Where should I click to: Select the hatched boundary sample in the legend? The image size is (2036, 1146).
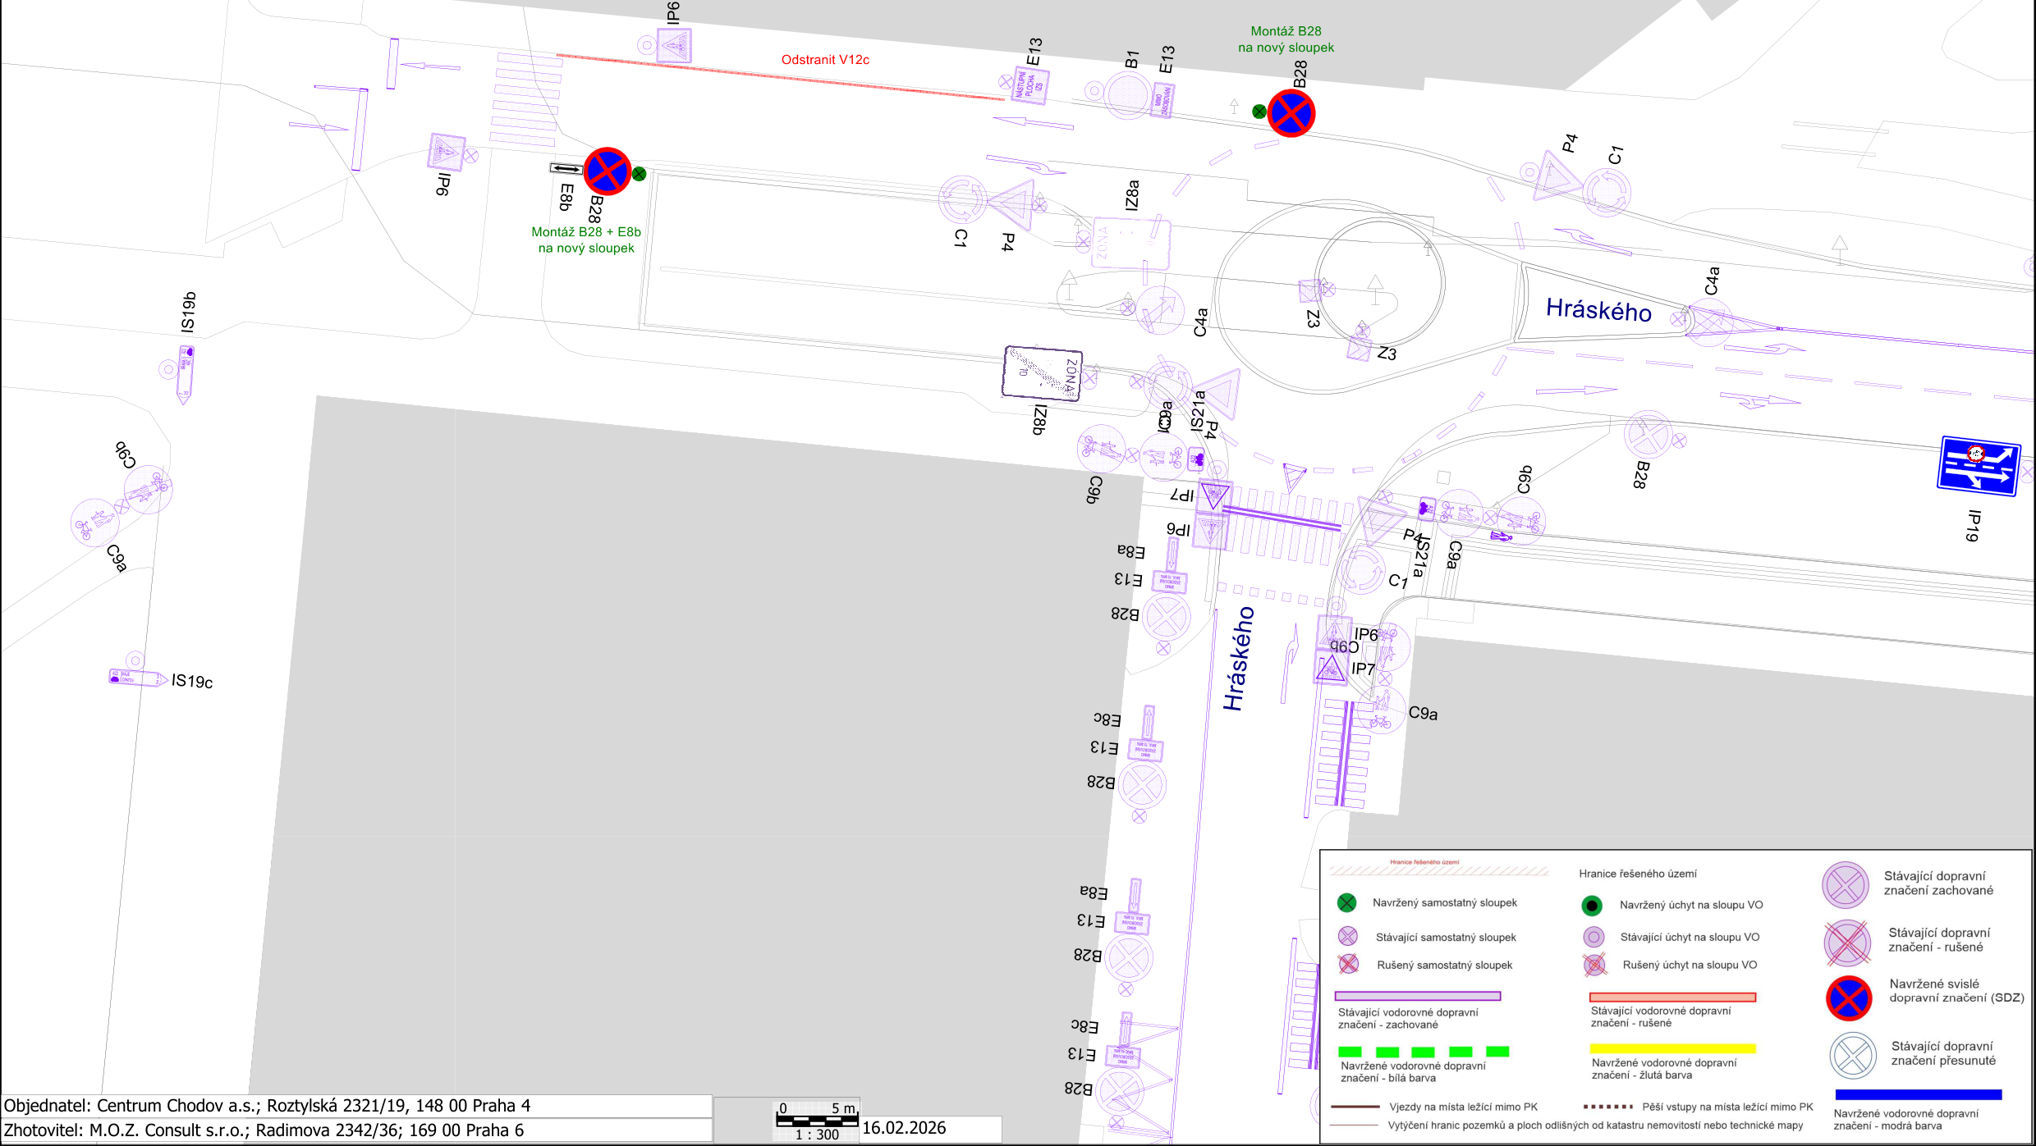[x=1438, y=871]
